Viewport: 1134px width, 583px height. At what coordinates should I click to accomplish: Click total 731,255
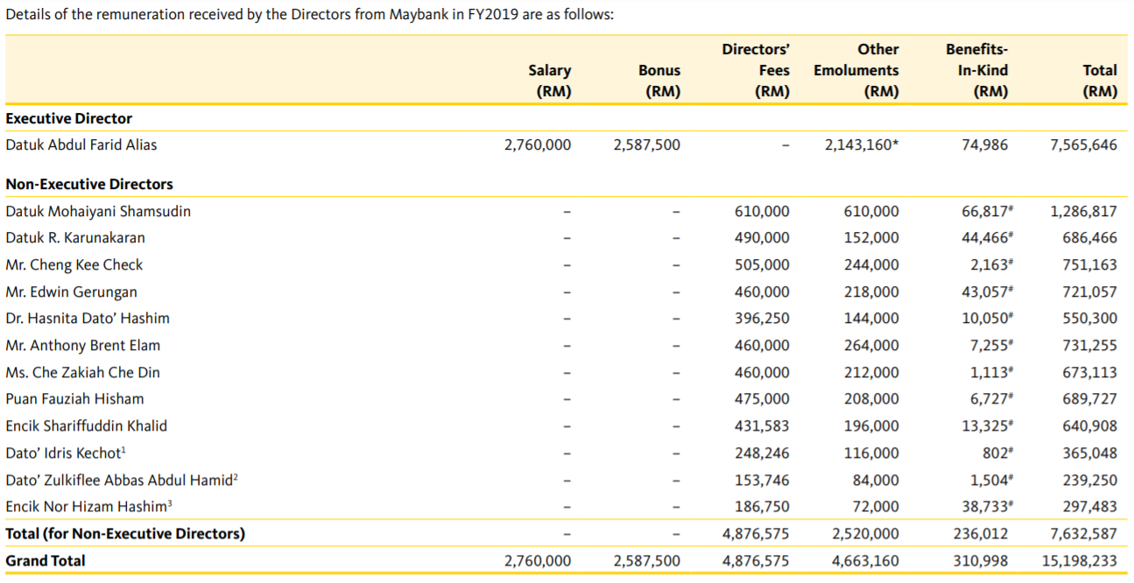[x=1090, y=345]
